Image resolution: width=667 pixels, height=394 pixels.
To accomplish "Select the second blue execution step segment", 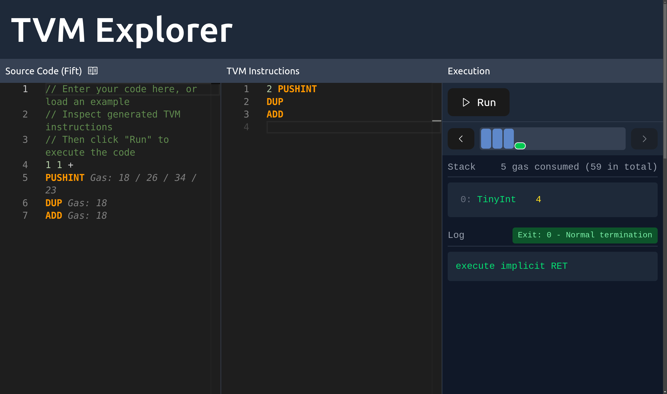I will coord(498,138).
